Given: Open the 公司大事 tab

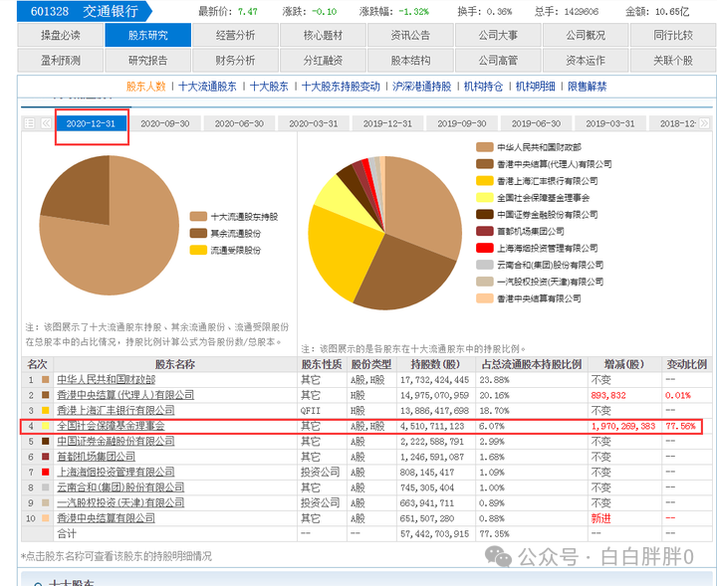Looking at the screenshot, I should click(498, 35).
